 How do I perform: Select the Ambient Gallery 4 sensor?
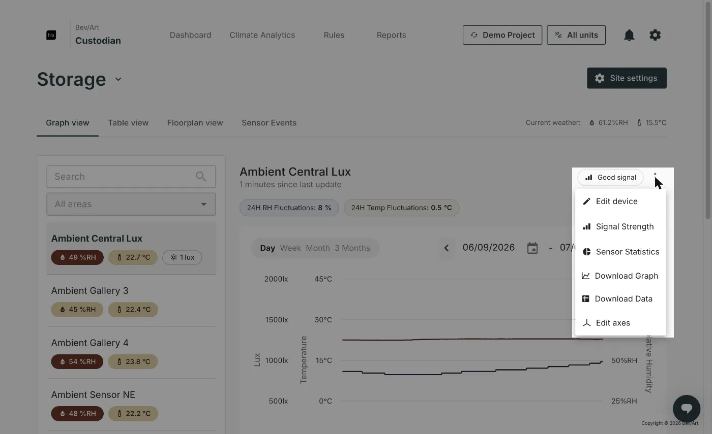pyautogui.click(x=131, y=353)
